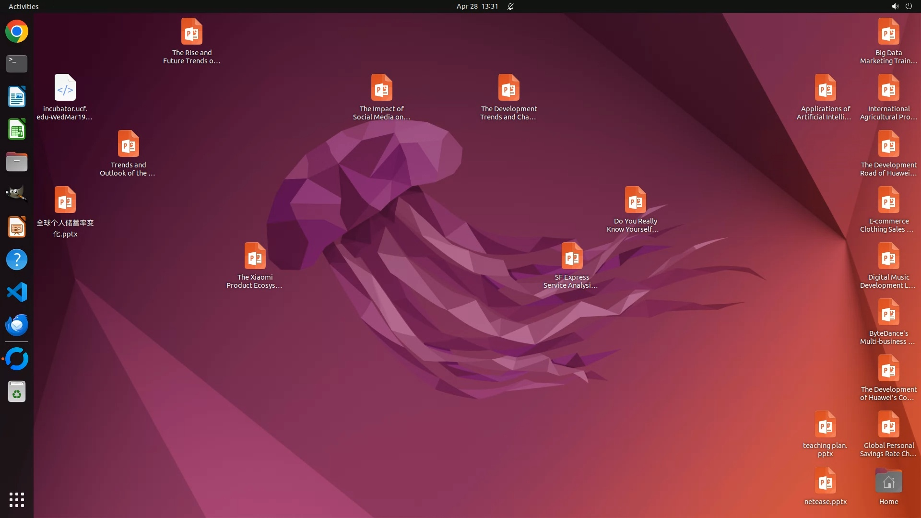The height and width of the screenshot is (518, 921).
Task: Open Thunderbird mail from the dock
Action: pyautogui.click(x=17, y=325)
